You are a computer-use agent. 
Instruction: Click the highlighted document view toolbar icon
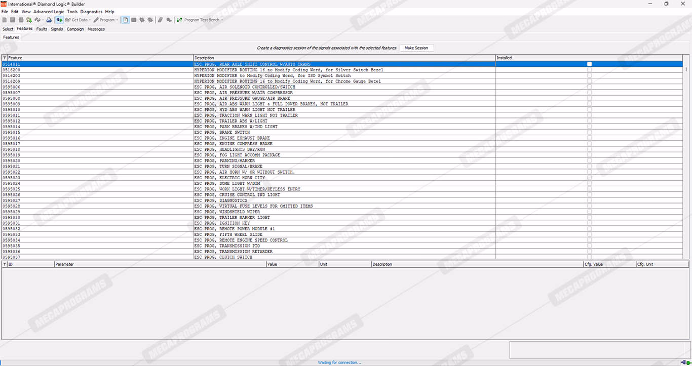coord(126,20)
